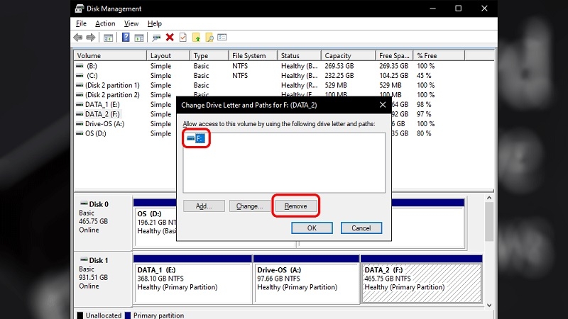The image size is (568, 319).
Task: Select the Drive-OS (A:) partition block
Action: (x=307, y=279)
